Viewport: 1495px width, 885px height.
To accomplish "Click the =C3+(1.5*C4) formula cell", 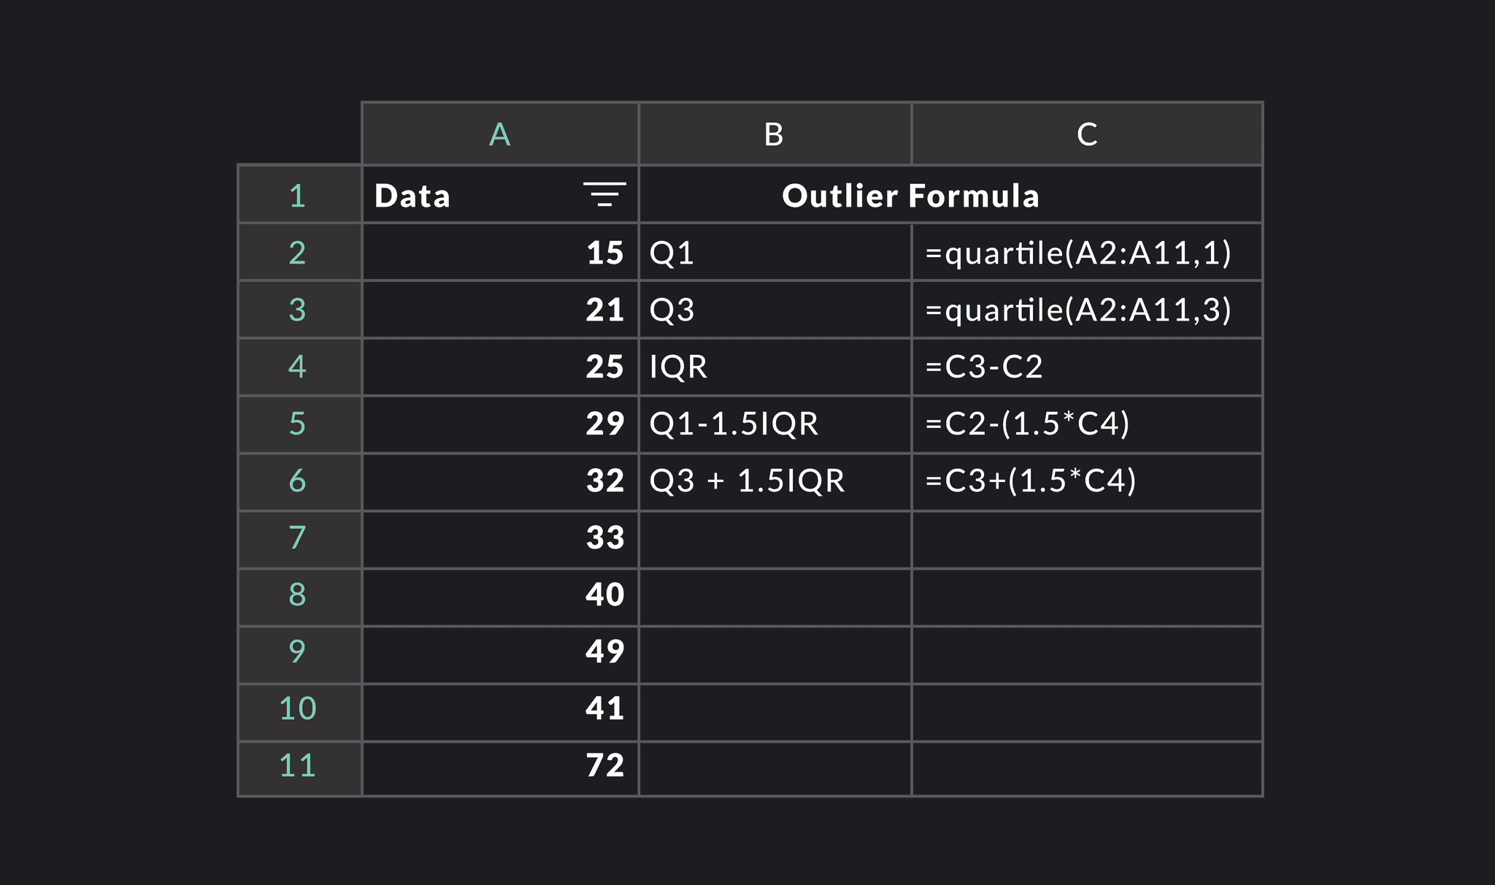I will coord(1087,480).
